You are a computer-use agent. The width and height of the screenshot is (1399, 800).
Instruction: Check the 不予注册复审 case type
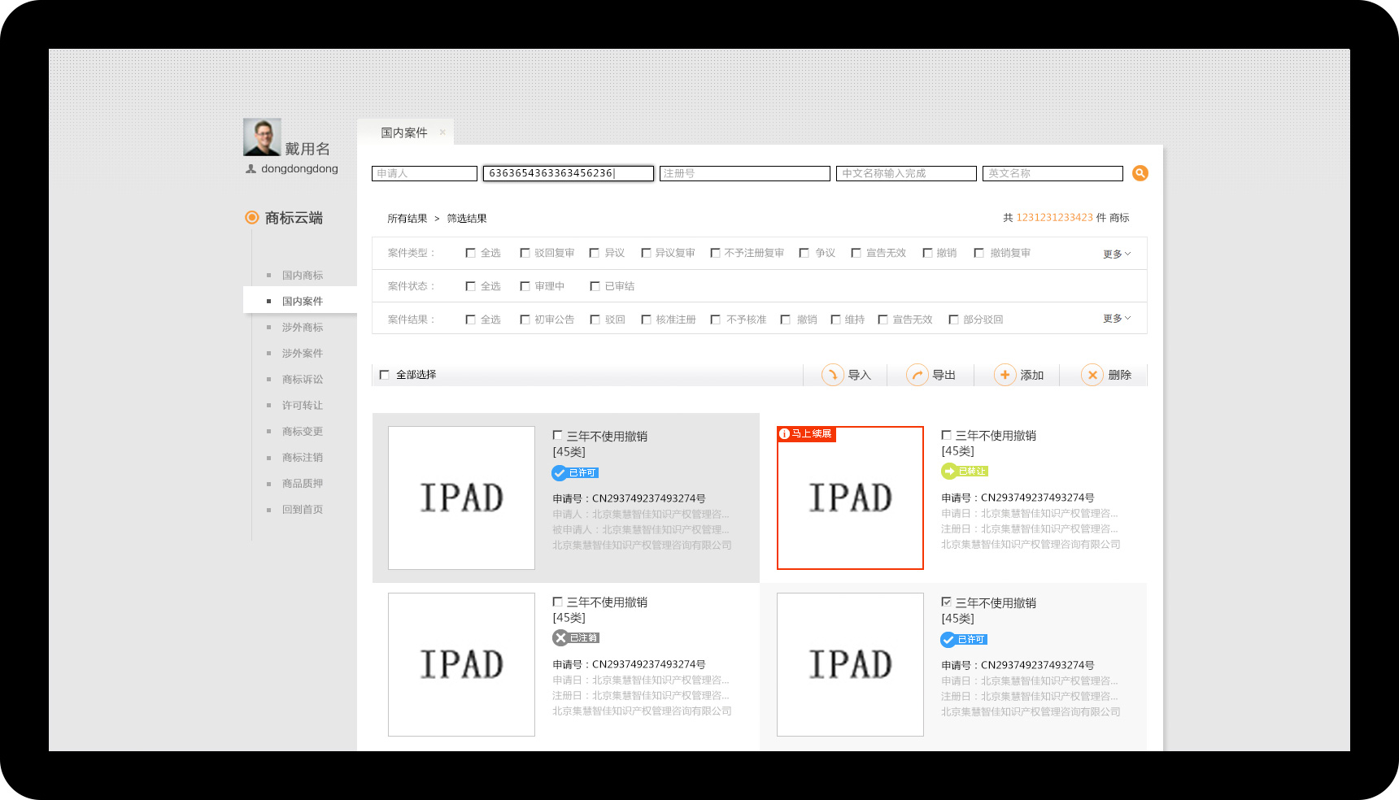click(715, 253)
